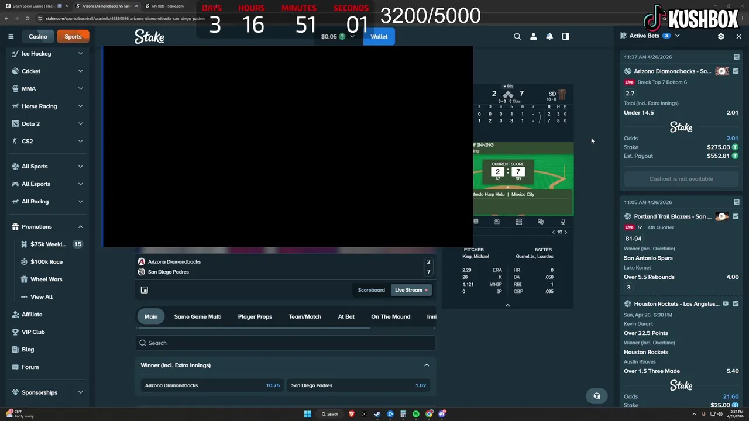Select On The Mound tab
Viewport: 749px width, 421px height.
point(391,317)
